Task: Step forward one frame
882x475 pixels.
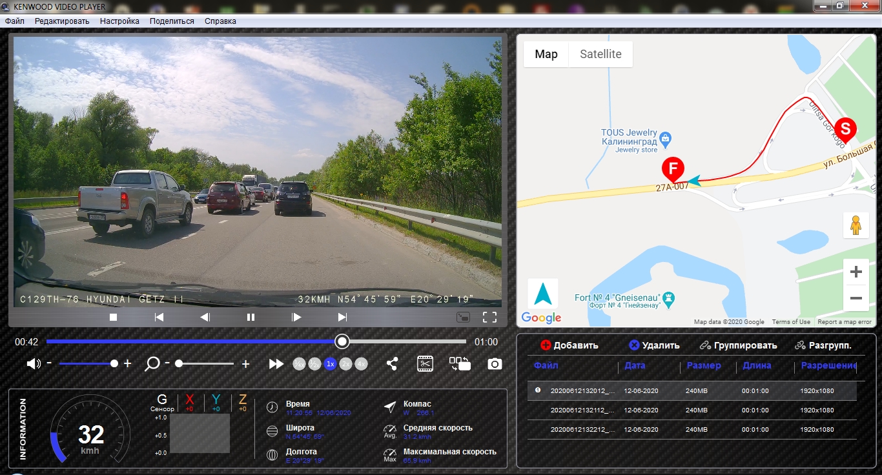Action: pos(296,317)
